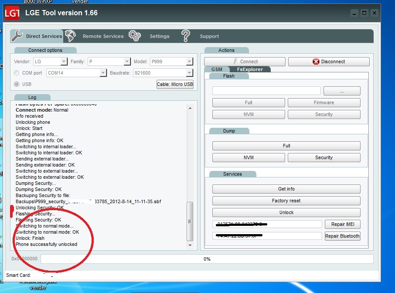Click the question mark Support icon

[x=186, y=36]
